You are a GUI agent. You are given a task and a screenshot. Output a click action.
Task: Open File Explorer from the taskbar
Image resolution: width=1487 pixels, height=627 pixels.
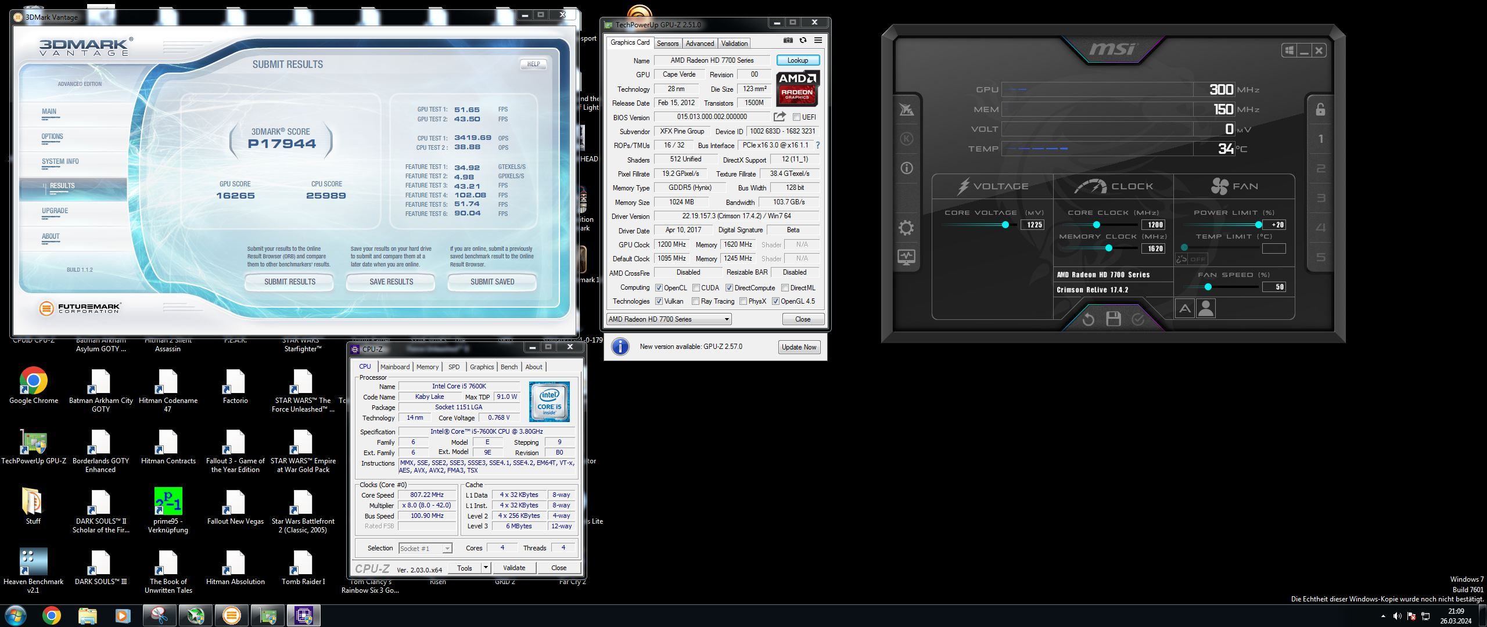click(87, 615)
